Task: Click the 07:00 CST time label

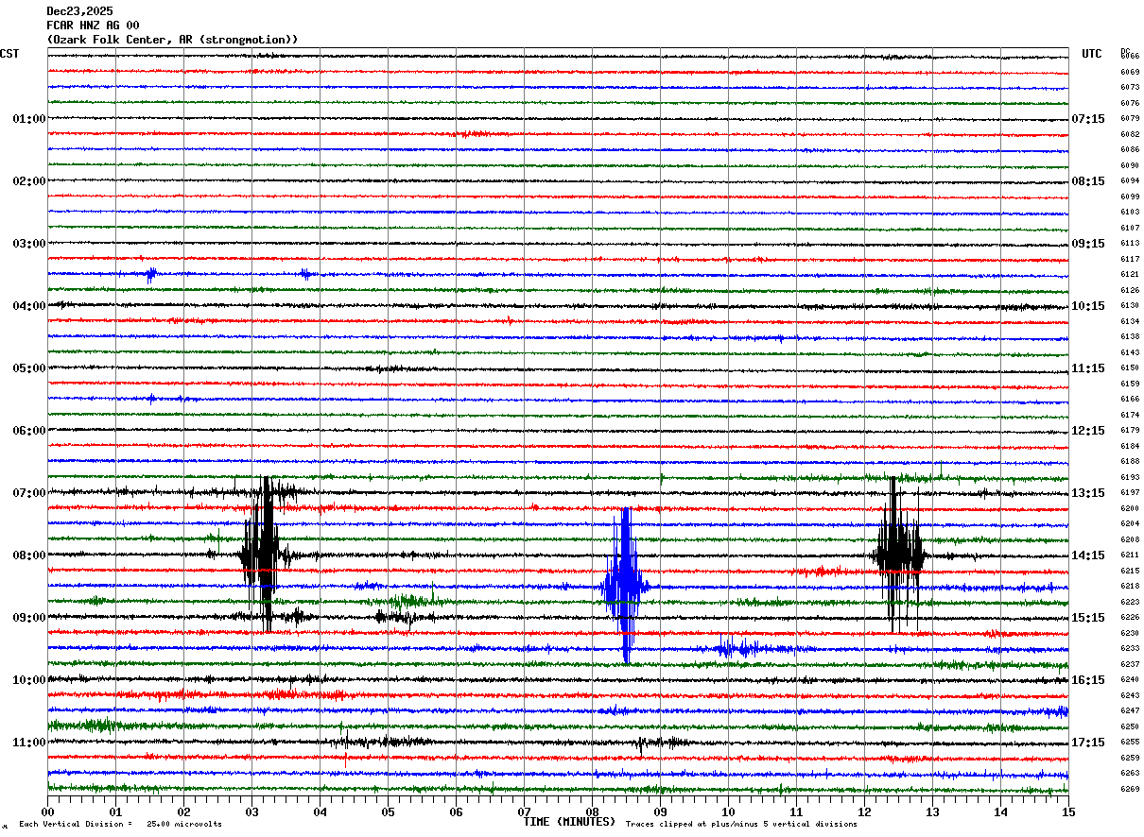Action: tap(29, 493)
